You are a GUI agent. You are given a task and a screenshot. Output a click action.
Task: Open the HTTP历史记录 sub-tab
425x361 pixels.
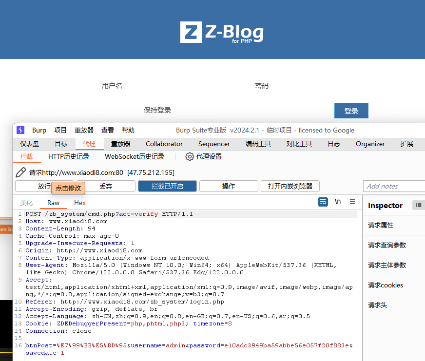pos(69,156)
